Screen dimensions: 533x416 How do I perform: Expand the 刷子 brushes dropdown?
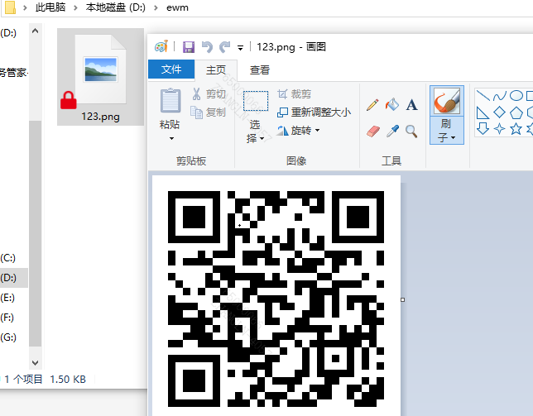pos(446,131)
